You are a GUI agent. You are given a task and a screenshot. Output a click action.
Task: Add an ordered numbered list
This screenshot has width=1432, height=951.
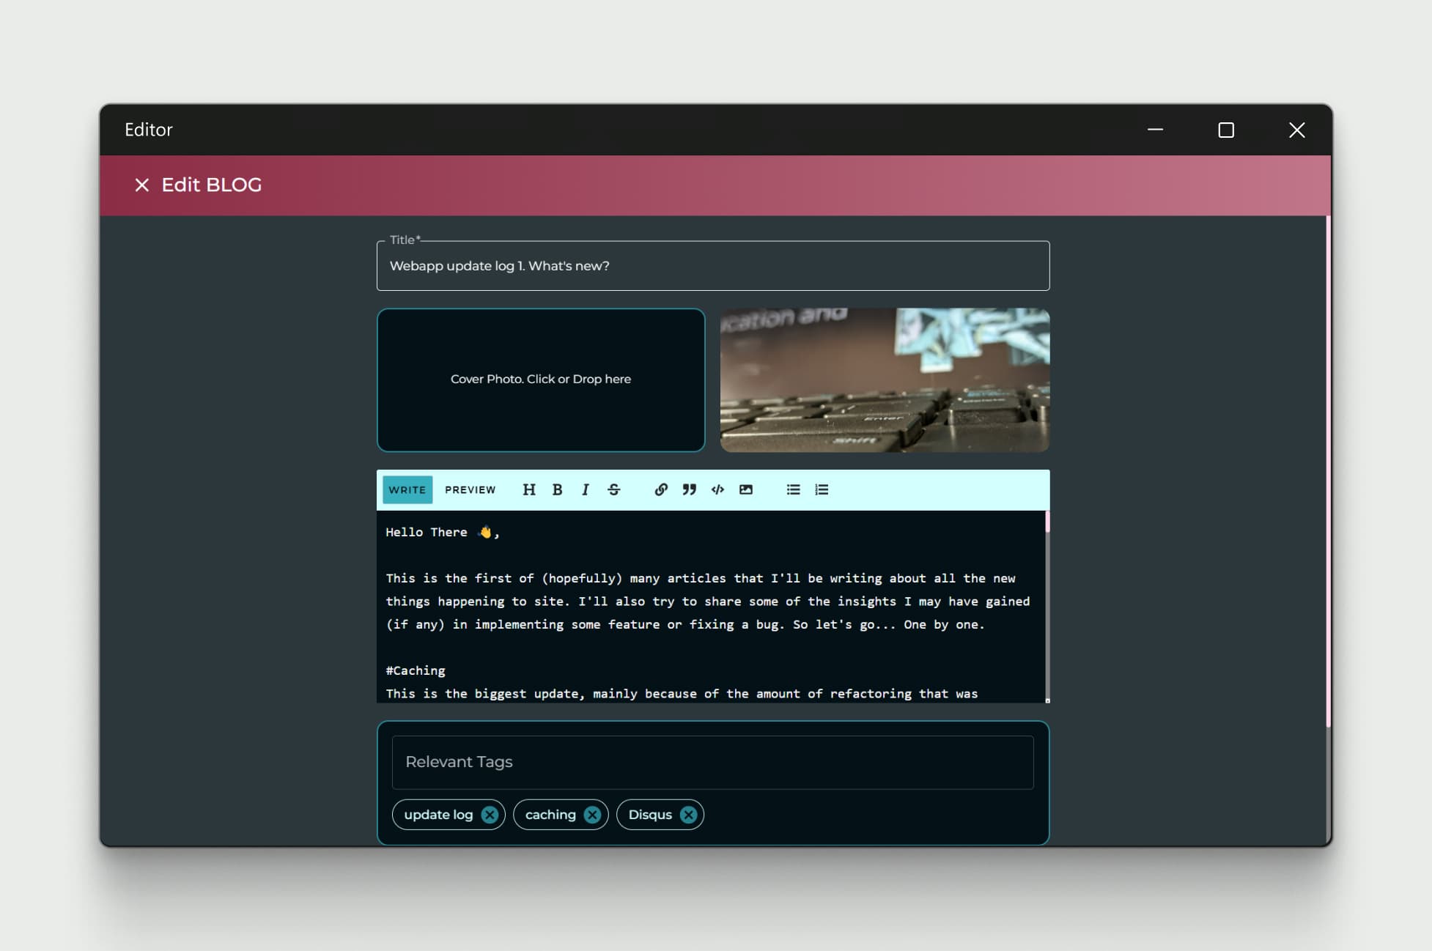tap(822, 489)
